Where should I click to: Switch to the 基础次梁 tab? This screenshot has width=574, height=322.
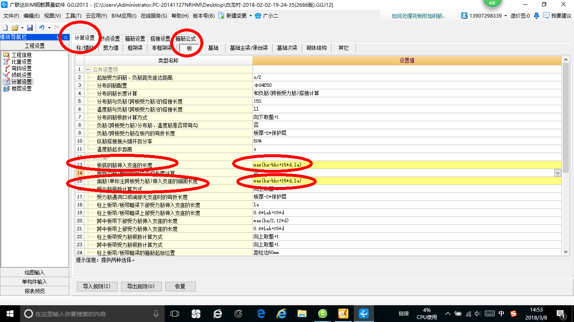(x=287, y=48)
